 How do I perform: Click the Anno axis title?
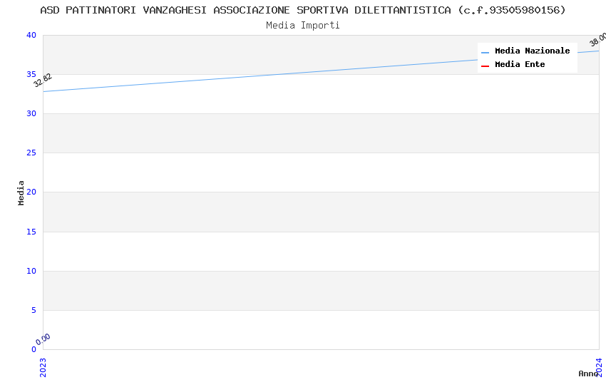point(588,373)
